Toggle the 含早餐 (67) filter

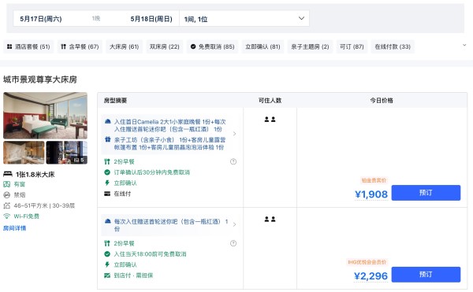(80, 46)
